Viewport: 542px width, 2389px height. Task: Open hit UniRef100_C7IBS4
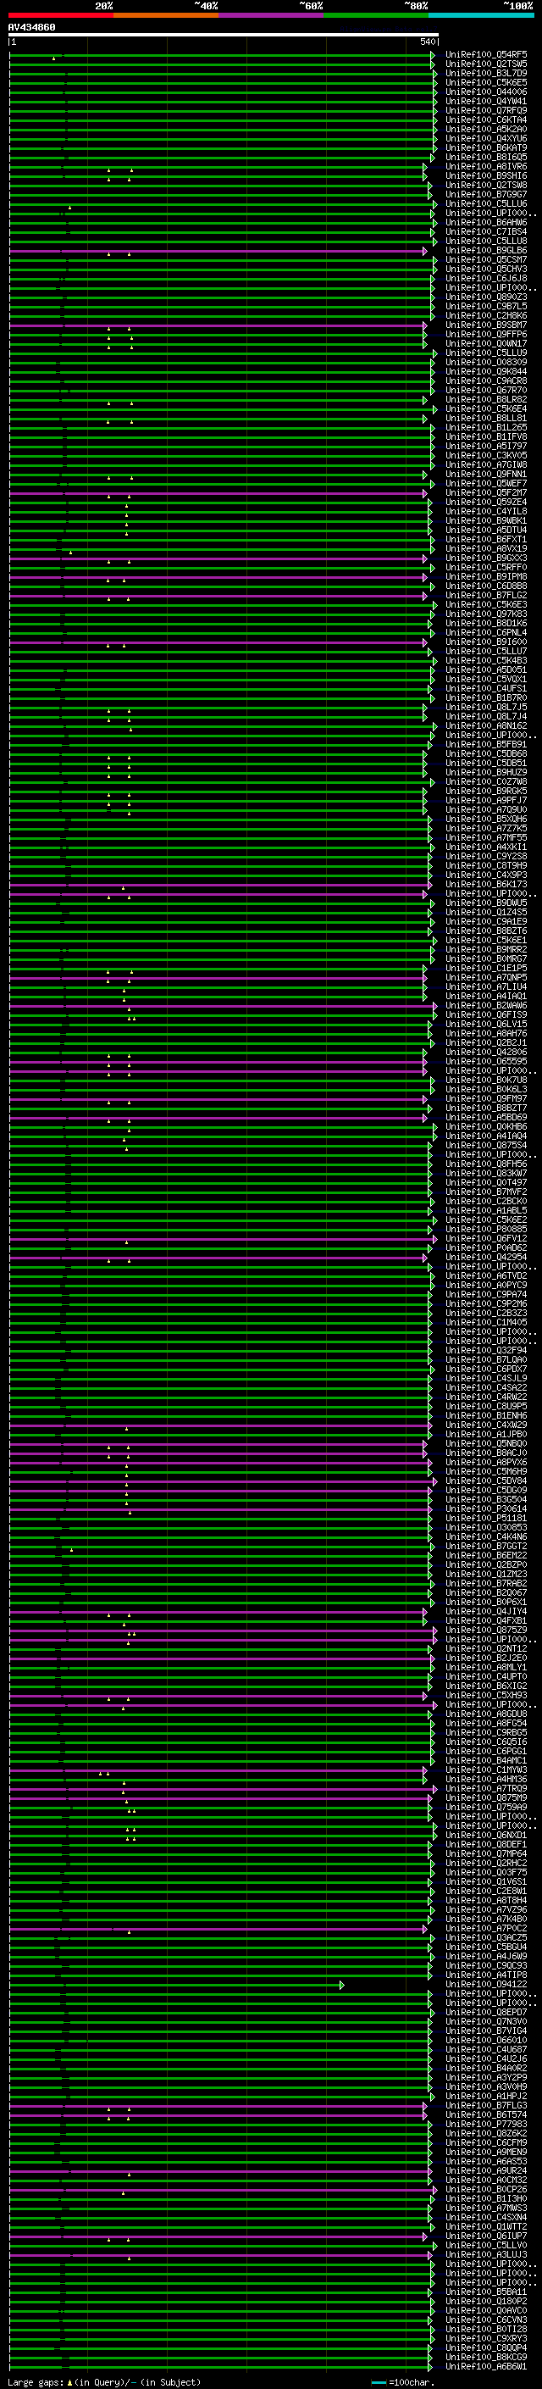(x=486, y=232)
